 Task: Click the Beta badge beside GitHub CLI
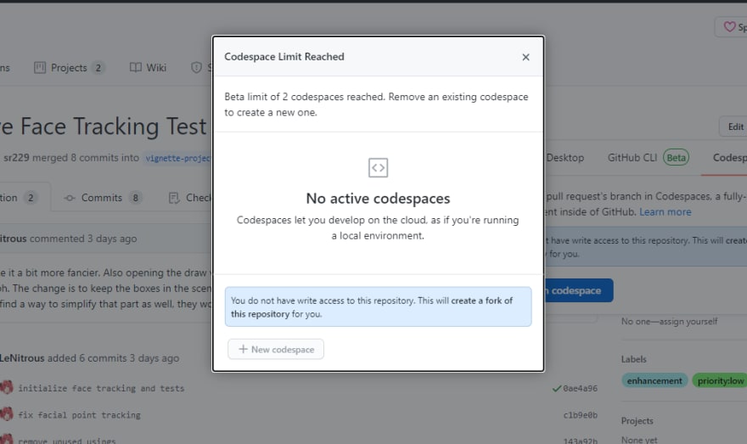pyautogui.click(x=676, y=158)
